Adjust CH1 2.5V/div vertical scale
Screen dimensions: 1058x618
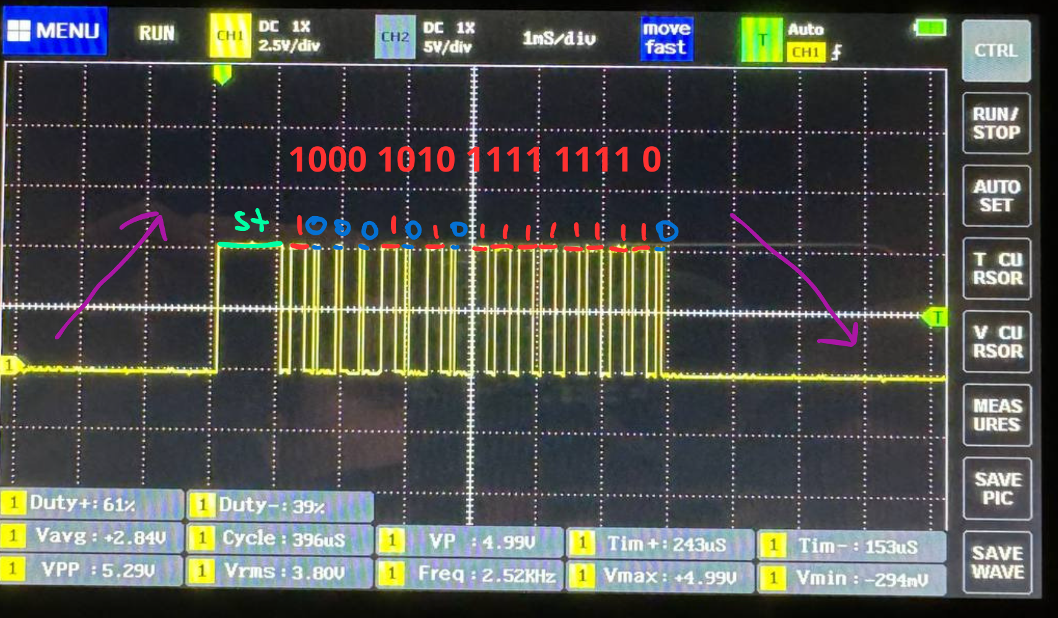(x=289, y=45)
